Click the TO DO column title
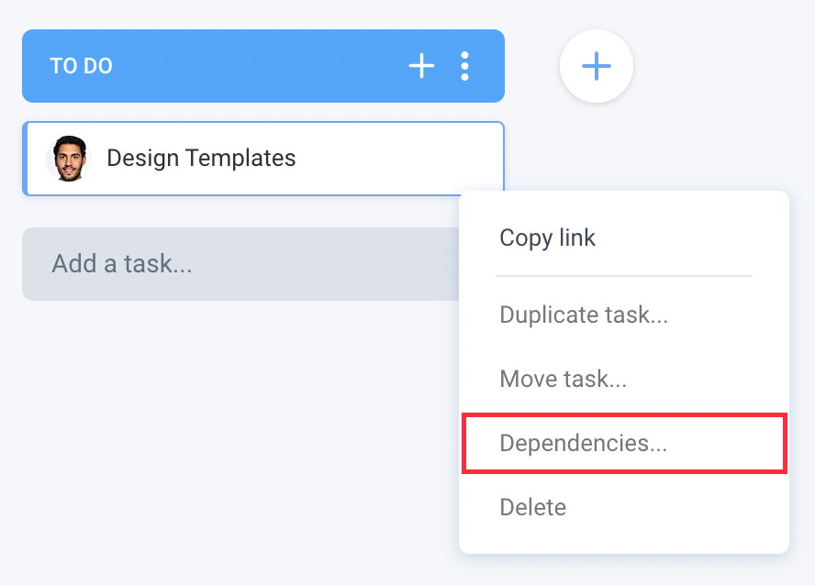This screenshot has height=585, width=815. point(81,66)
